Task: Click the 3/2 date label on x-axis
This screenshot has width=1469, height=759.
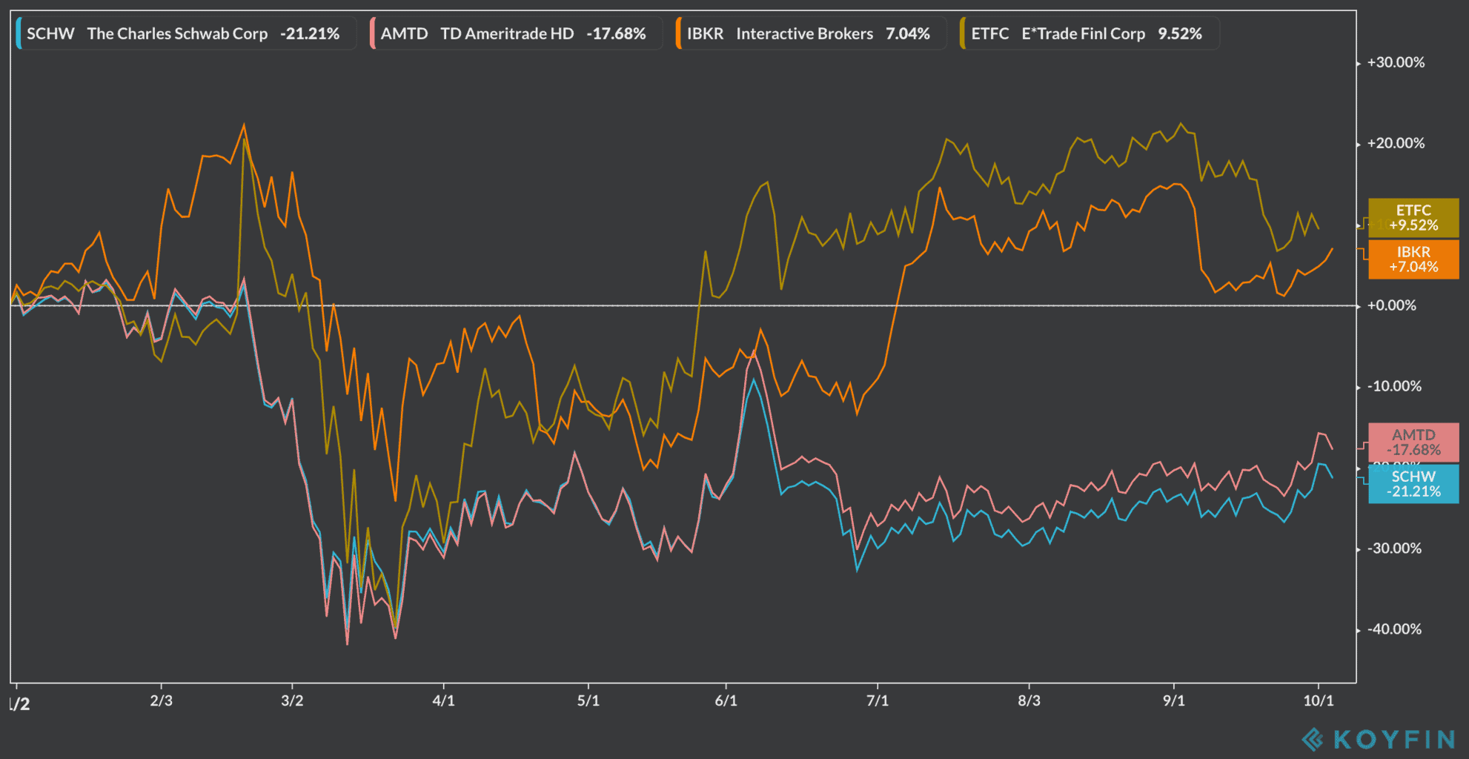Action: pos(292,700)
